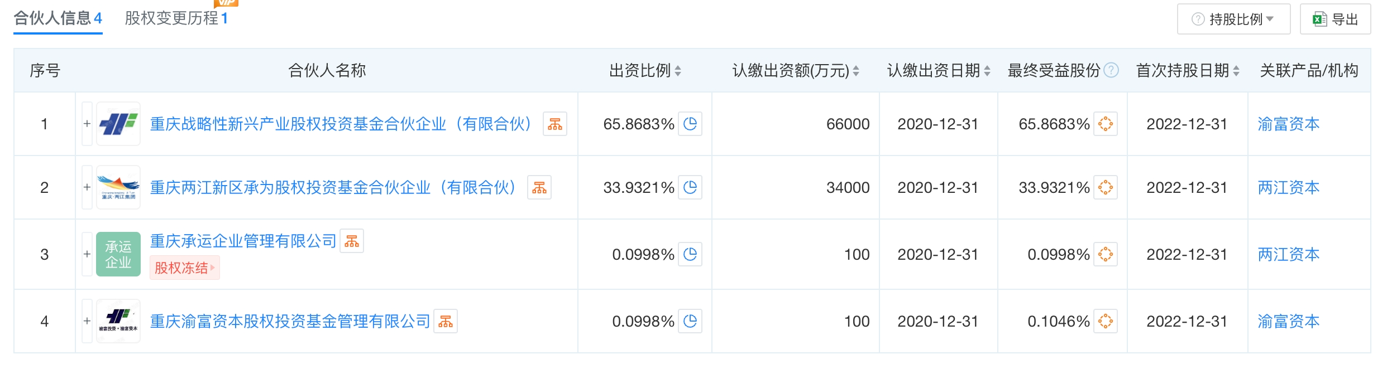Image resolution: width=1387 pixels, height=369 pixels.
Task: Click pie chart icon beside 65.8683% 出资比例
Action: pos(690,124)
